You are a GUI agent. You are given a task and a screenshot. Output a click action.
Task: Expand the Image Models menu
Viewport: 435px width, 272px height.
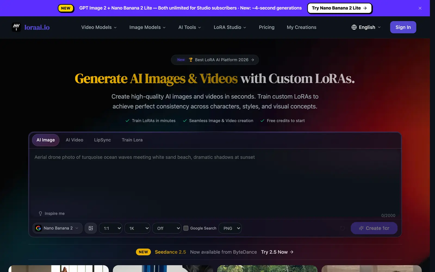pyautogui.click(x=147, y=27)
